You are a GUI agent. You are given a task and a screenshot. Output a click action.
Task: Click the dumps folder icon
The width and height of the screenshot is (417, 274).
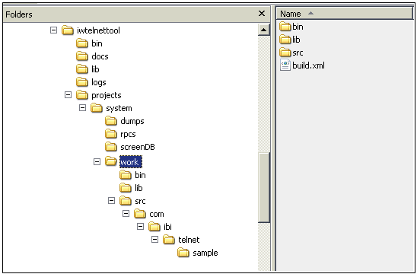[111, 121]
